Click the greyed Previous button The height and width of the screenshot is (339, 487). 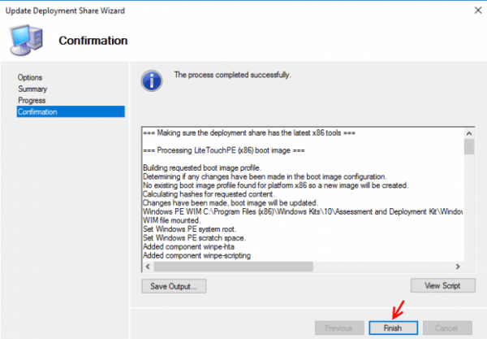pyautogui.click(x=339, y=328)
